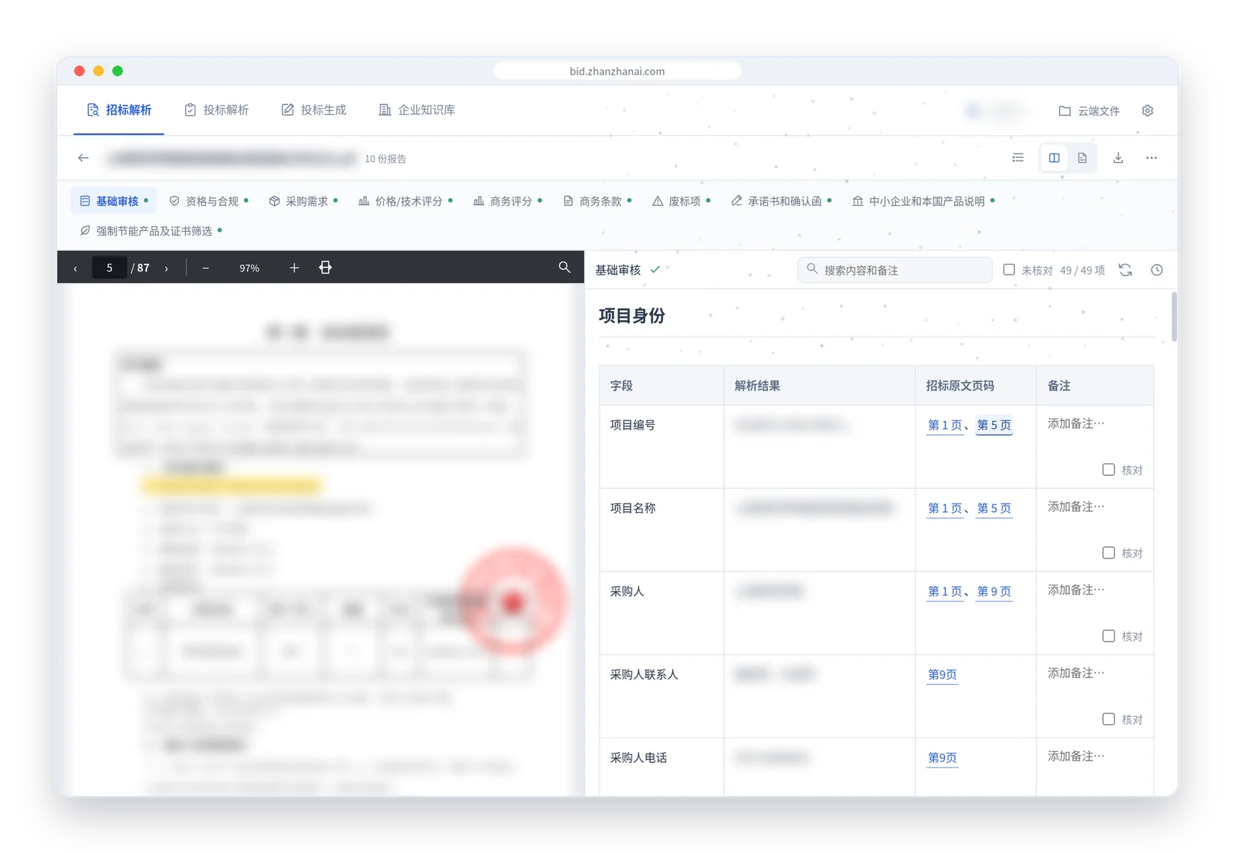Open the 企业知识库 tab
This screenshot has height=853, width=1235.
tap(417, 110)
